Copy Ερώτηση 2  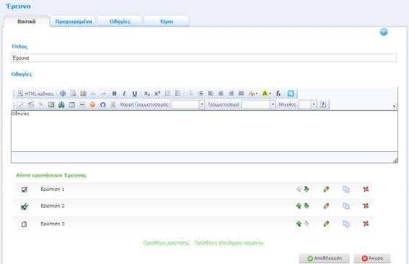pos(346,206)
